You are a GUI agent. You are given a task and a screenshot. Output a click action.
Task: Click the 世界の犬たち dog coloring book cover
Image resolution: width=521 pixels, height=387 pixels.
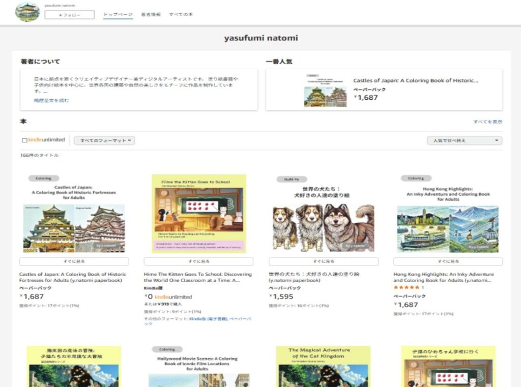click(323, 214)
